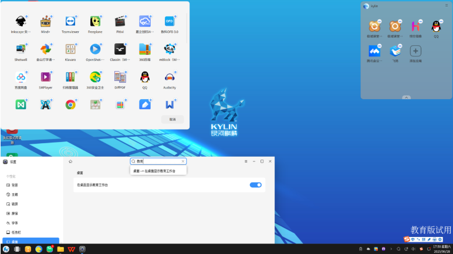
Task: Open the Inkscape app icon
Action: tap(21, 22)
